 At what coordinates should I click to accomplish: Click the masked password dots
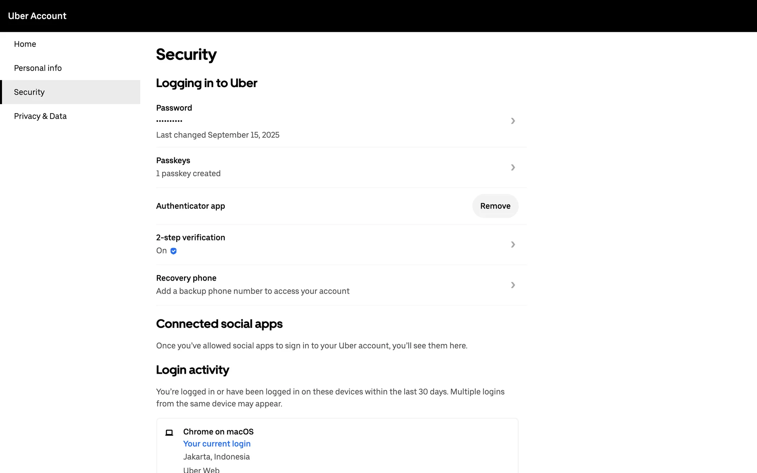tap(169, 121)
